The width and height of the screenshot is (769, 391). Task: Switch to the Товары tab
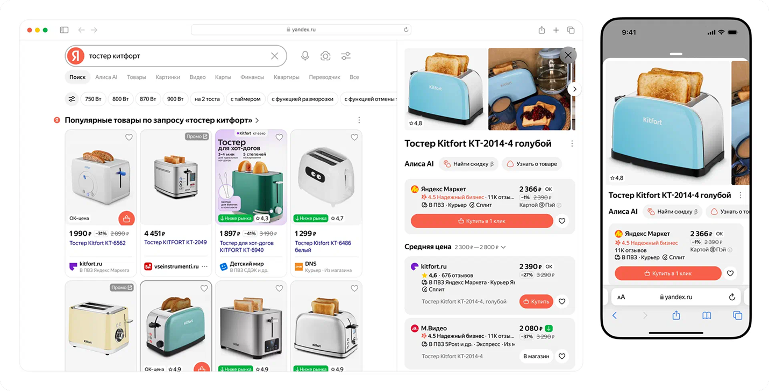point(137,77)
